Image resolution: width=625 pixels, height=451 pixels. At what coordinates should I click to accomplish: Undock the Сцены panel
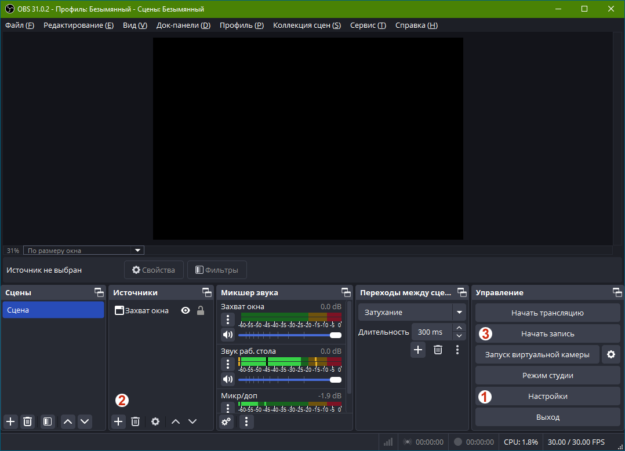(99, 292)
